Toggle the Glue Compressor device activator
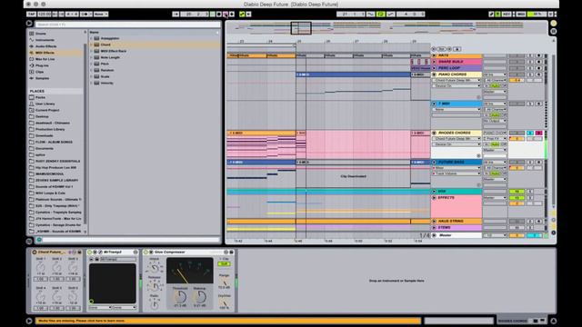 pos(145,253)
